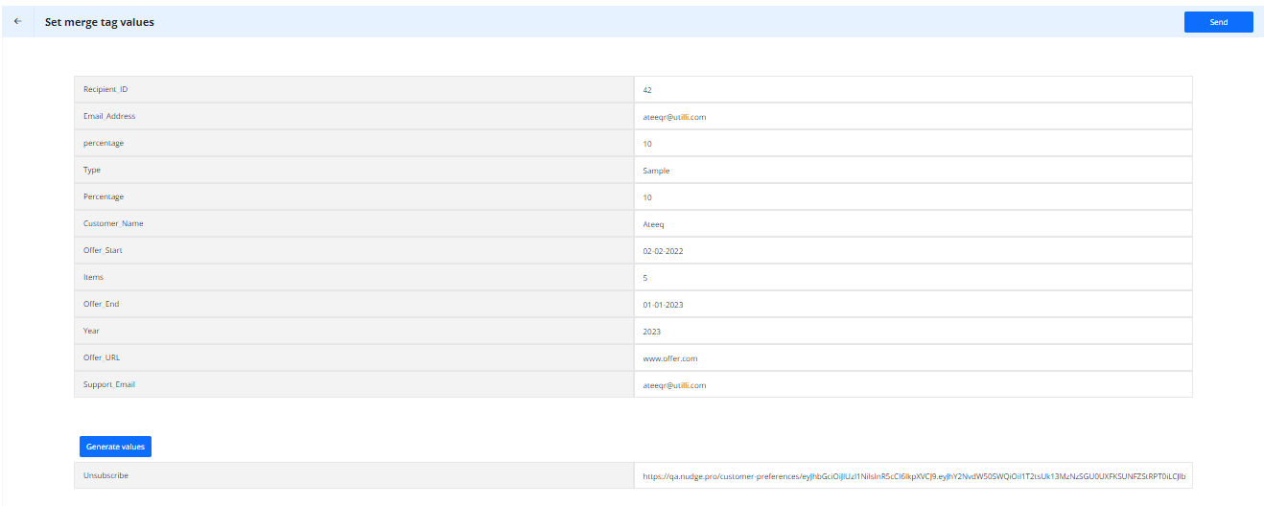Edit the Support_Email value field
Viewport: 1264px width, 506px height.
coord(913,384)
